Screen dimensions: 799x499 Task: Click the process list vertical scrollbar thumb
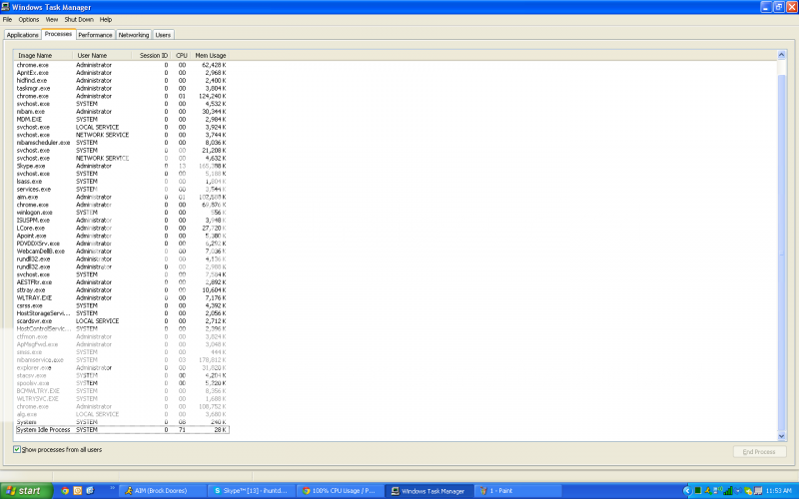pyautogui.click(x=781, y=252)
